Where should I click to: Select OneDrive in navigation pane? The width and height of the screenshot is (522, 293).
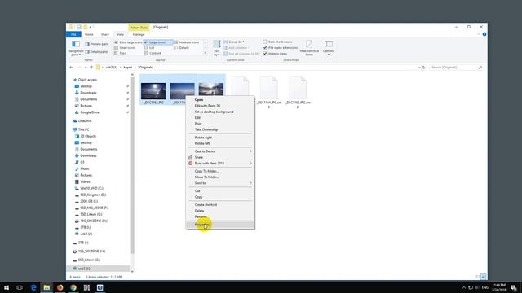tap(85, 121)
